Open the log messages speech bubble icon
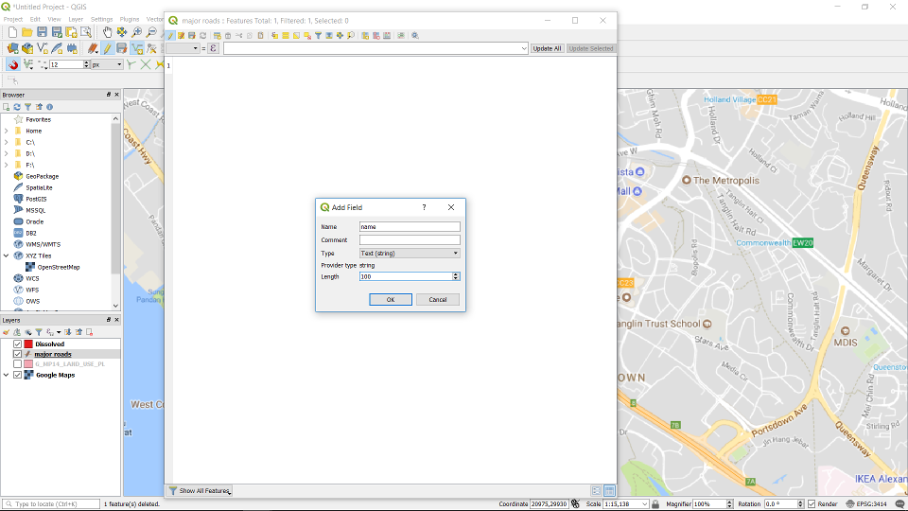 [899, 504]
